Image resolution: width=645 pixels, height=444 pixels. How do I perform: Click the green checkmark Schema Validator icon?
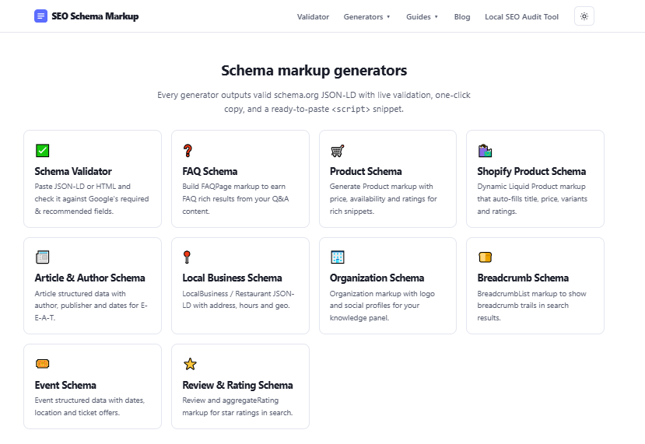(42, 151)
